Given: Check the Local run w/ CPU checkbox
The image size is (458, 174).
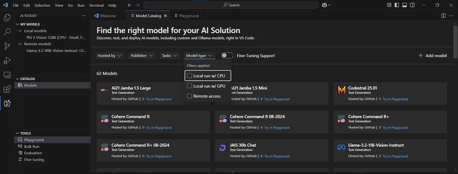Looking at the screenshot, I should coord(189,76).
